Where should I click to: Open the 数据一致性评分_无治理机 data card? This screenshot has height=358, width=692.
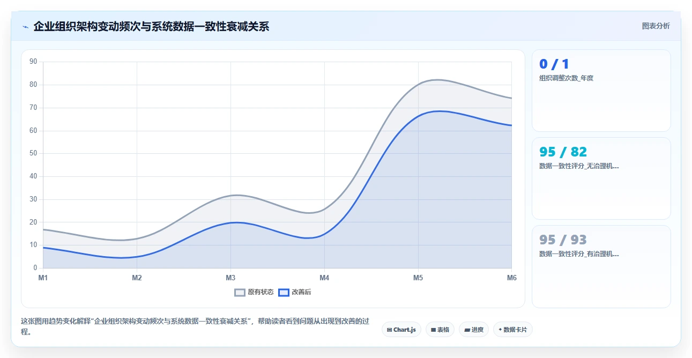(601, 178)
